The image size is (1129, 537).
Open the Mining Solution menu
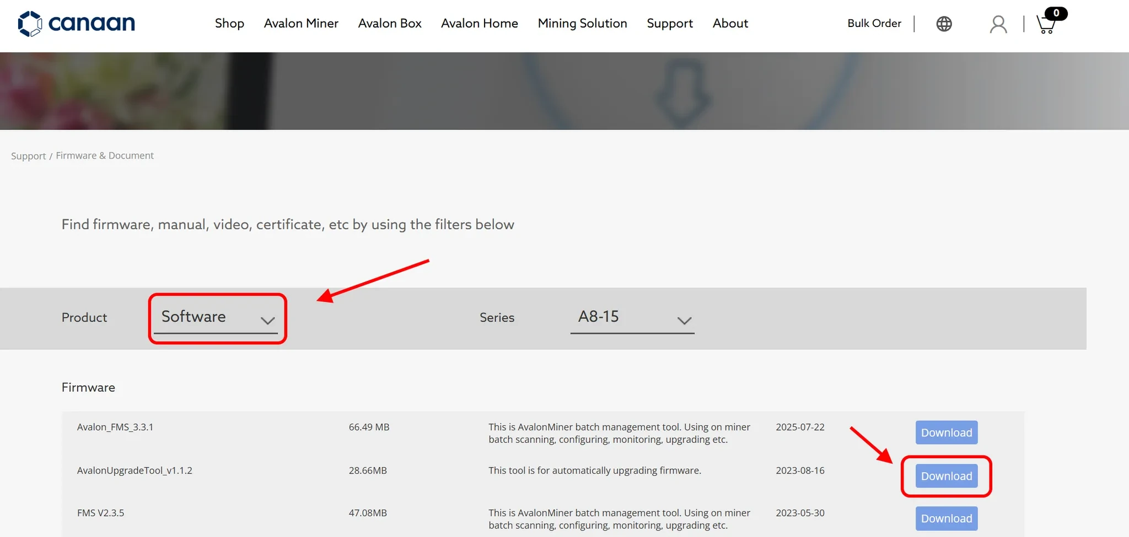(582, 23)
